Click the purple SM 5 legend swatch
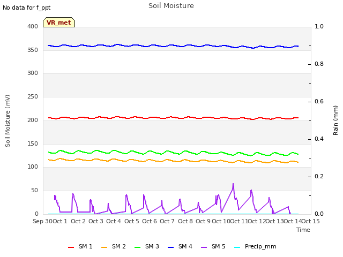Viewport: 343px width, 257px height. pyautogui.click(x=204, y=247)
